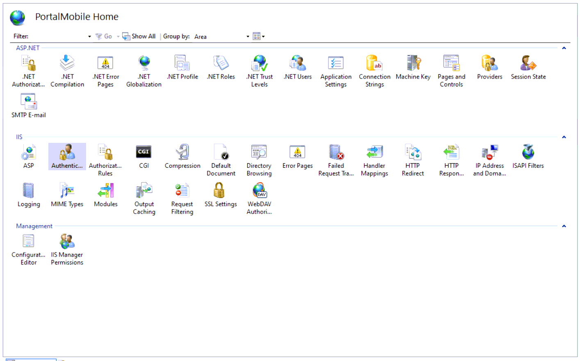This screenshot has height=361, width=580.
Task: Open IIS Authorization Rules feature
Action: pyautogui.click(x=105, y=160)
